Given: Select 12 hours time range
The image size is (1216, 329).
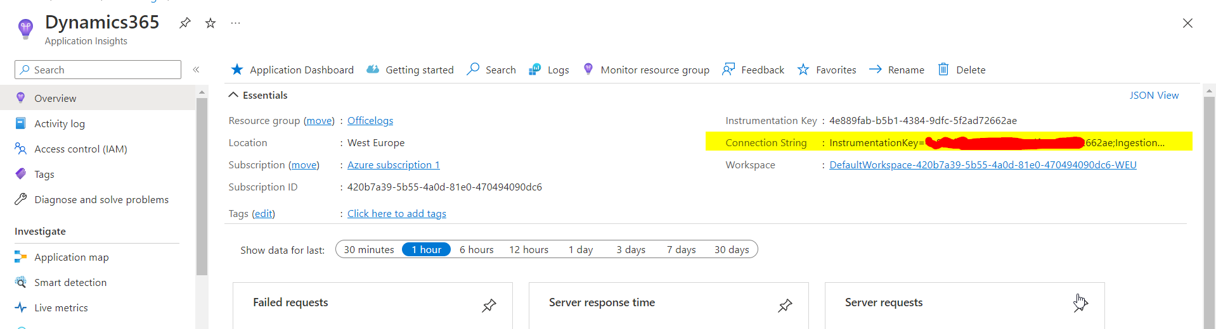Looking at the screenshot, I should [x=529, y=249].
